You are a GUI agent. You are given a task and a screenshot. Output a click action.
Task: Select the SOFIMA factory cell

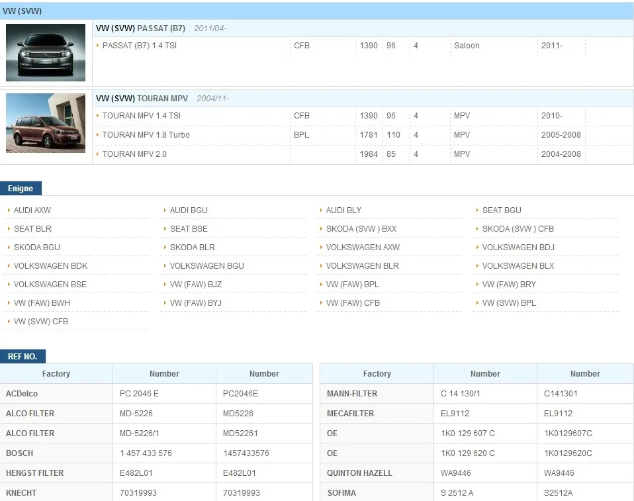pyautogui.click(x=377, y=492)
